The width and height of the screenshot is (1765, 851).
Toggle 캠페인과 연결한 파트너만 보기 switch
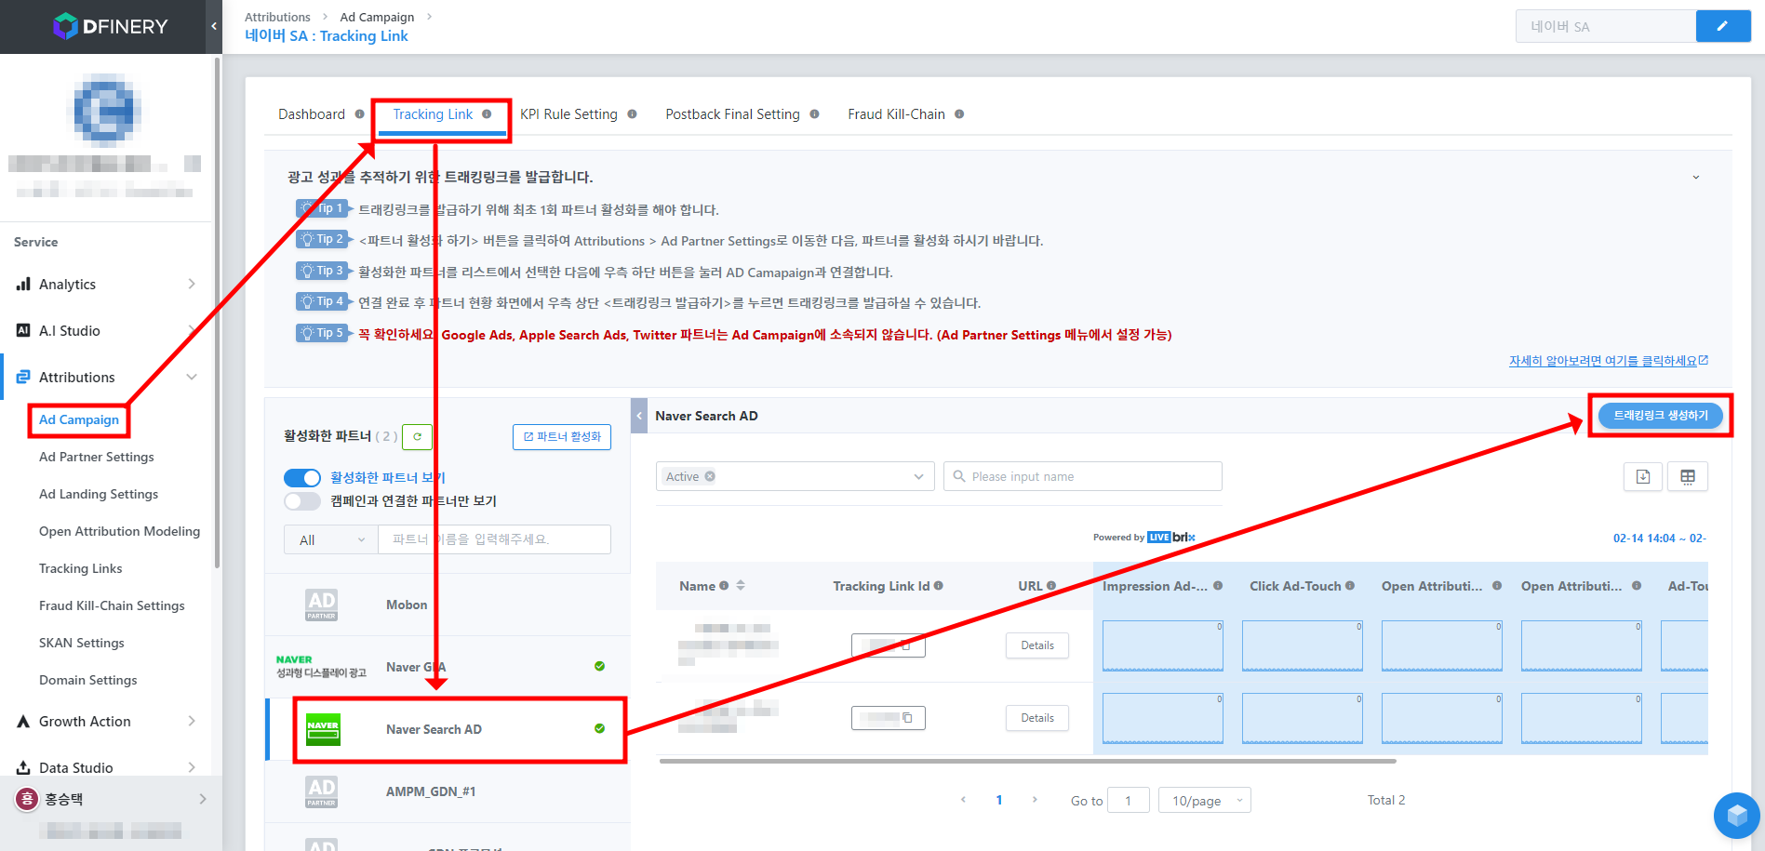point(302,501)
